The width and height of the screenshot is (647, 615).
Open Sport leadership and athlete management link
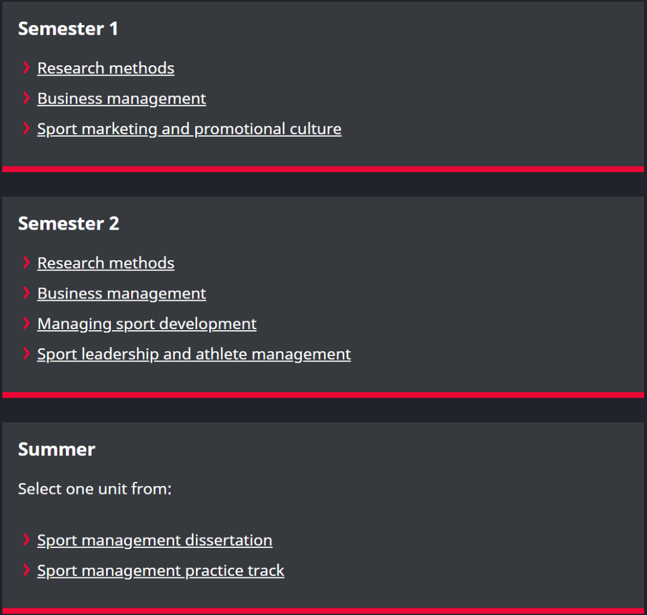(x=194, y=354)
